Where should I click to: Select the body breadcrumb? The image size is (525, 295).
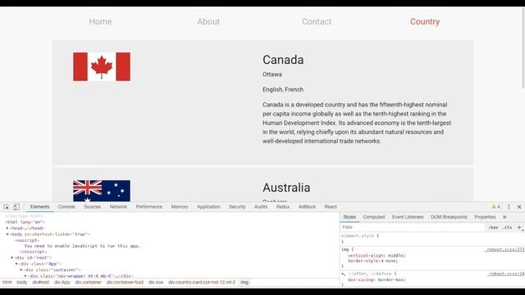click(22, 282)
